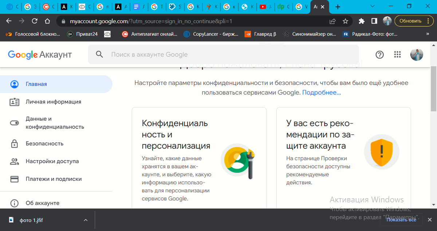Click the browser forward arrow
The height and width of the screenshot is (231, 437).
[x=22, y=21]
